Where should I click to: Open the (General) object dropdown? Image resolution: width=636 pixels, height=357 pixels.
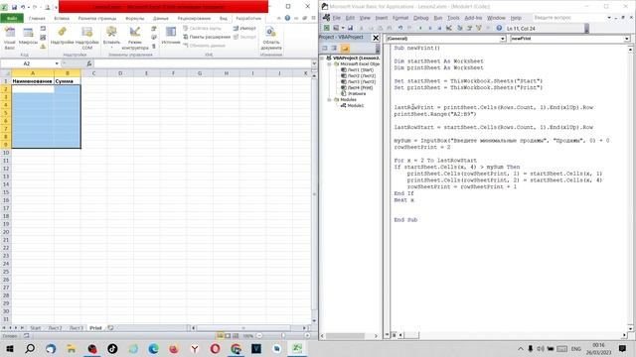coord(503,39)
